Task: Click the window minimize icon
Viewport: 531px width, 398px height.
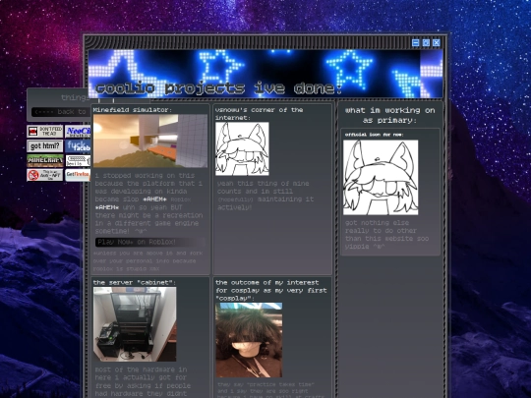Action: [416, 42]
